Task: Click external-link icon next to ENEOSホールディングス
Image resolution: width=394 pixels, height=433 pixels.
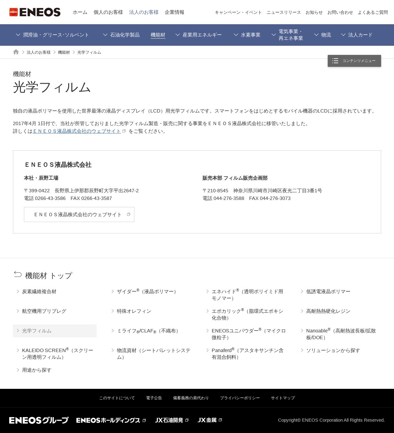Action: point(144,420)
